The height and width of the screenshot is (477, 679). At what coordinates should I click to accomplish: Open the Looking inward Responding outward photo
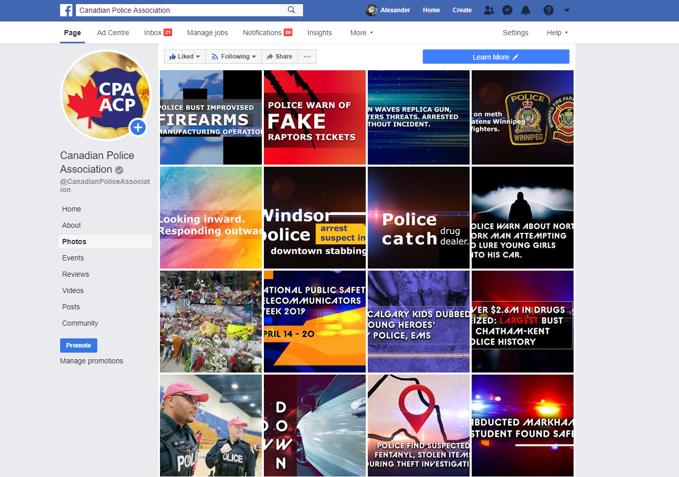pos(211,218)
